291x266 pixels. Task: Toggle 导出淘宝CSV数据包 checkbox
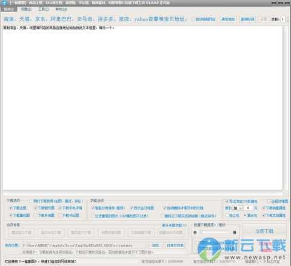click(241, 201)
